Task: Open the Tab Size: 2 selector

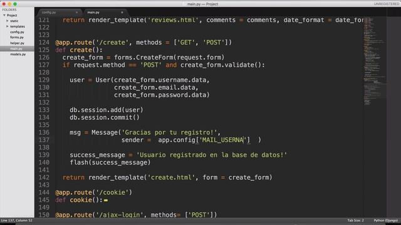Action: coord(355,221)
